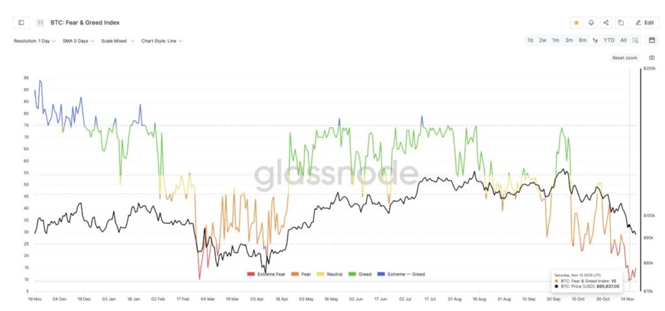The width and height of the screenshot is (665, 311).
Task: Switch to the YTD time range
Action: pyautogui.click(x=609, y=40)
